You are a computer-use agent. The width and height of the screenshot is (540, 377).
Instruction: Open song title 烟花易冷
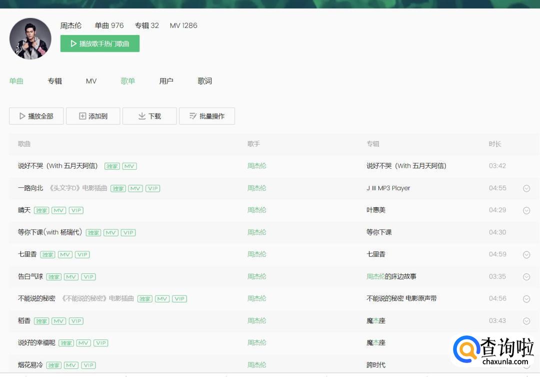tap(30, 365)
